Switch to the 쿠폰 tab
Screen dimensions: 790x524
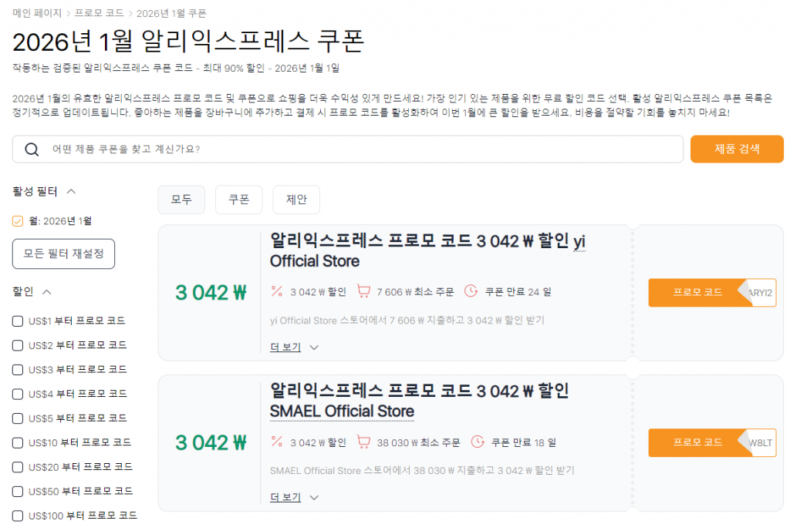[240, 200]
